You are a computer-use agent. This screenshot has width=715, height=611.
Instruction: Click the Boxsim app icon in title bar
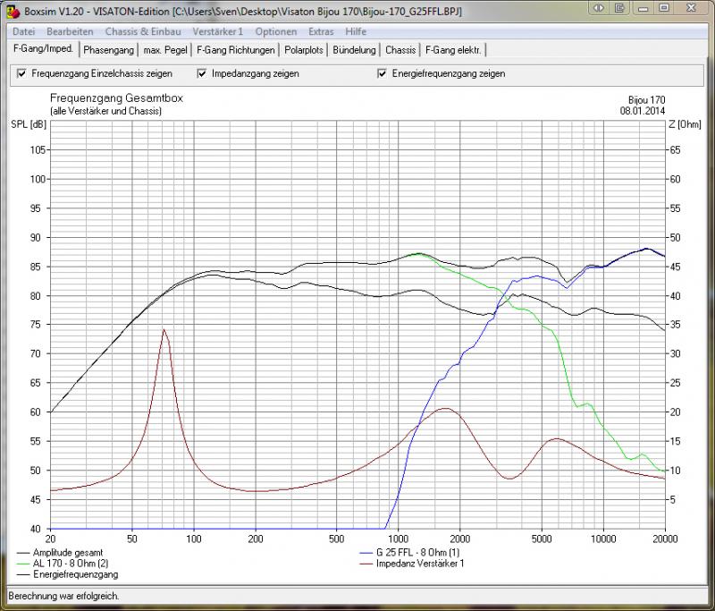pos(13,12)
